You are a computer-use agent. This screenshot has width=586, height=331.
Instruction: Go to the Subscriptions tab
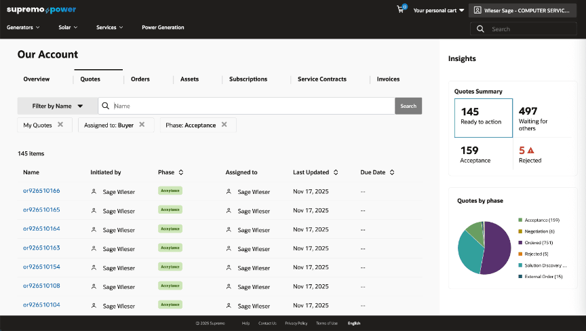pos(248,79)
